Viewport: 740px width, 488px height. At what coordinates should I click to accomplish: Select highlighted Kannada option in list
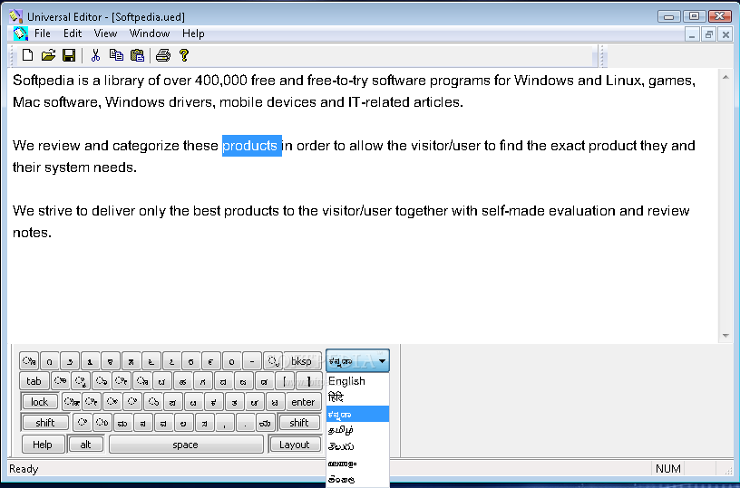pyautogui.click(x=357, y=414)
